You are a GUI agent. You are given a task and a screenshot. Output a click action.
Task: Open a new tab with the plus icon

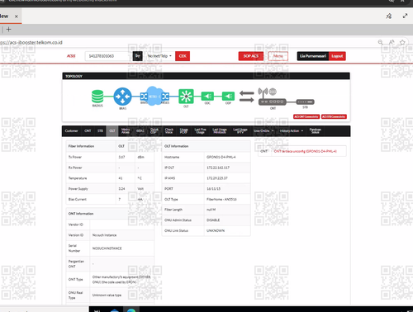[x=9, y=29]
